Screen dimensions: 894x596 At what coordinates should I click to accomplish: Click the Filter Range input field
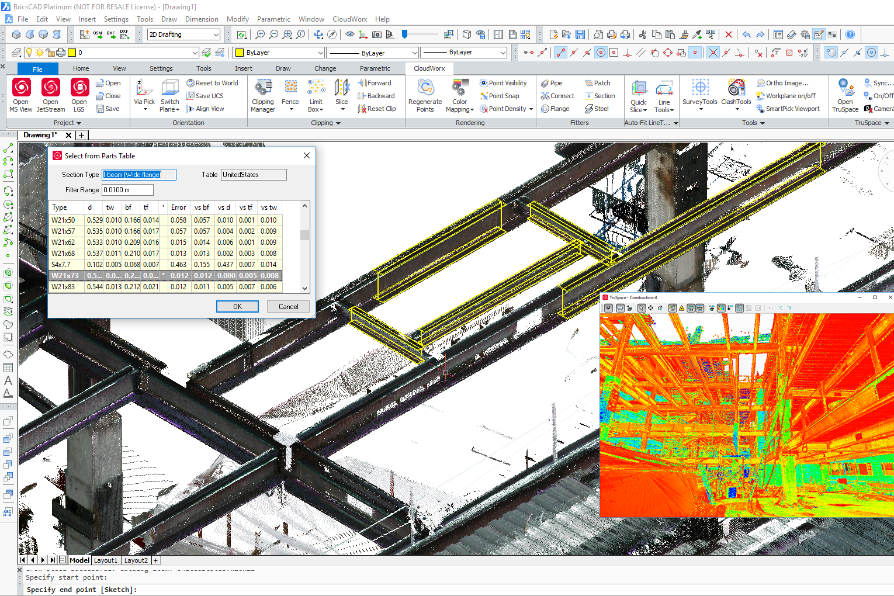point(127,190)
